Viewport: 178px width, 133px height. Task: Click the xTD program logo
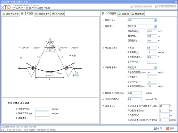click(6, 7)
